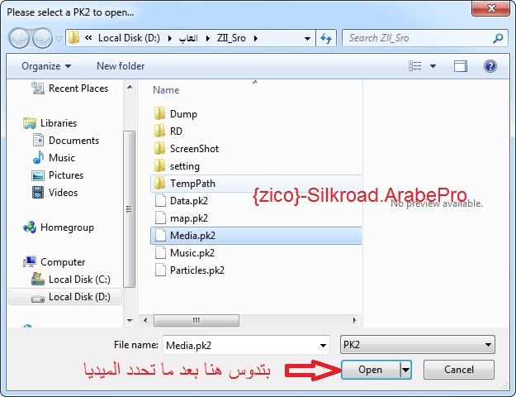516x397 pixels.
Task: Select the Dump folder icon
Action: pos(160,113)
